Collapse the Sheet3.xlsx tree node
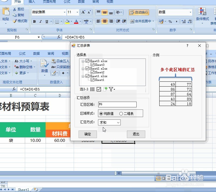Image resolution: width=216 pixels, height=192 pixels. coord(83,61)
